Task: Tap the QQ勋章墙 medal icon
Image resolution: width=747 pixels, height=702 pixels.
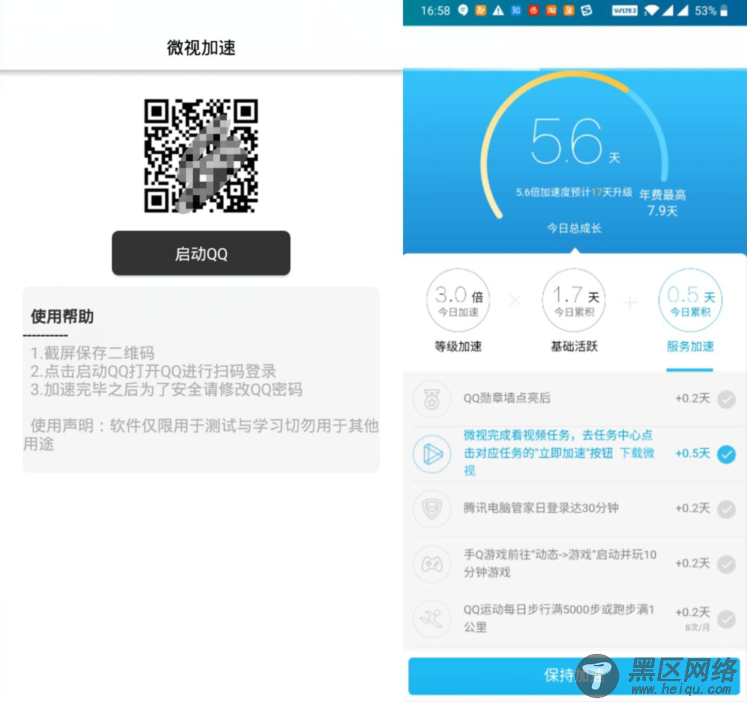Action: (432, 399)
